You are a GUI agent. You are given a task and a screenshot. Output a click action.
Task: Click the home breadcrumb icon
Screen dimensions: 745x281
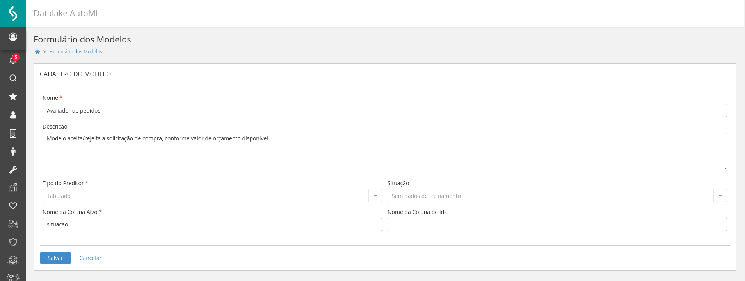(x=37, y=52)
